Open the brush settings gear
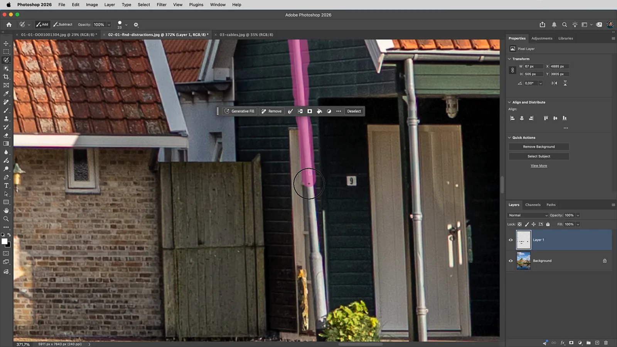This screenshot has height=347, width=617. tap(136, 25)
